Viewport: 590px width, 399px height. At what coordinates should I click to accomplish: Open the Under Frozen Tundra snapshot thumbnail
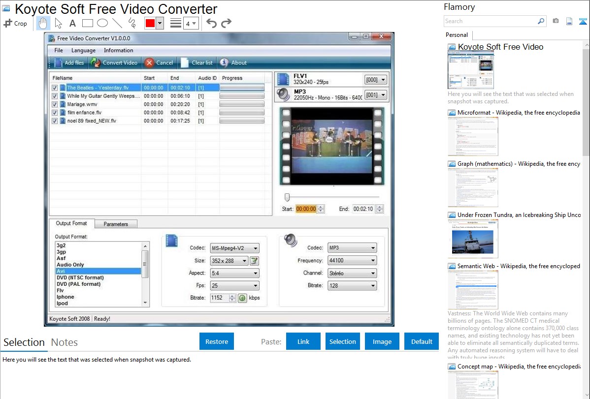473,239
